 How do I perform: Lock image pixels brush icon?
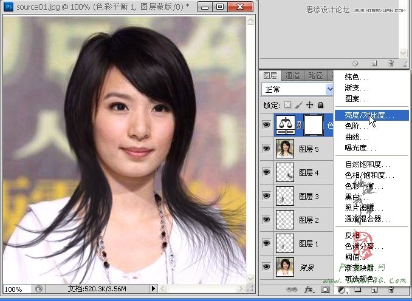pos(299,105)
